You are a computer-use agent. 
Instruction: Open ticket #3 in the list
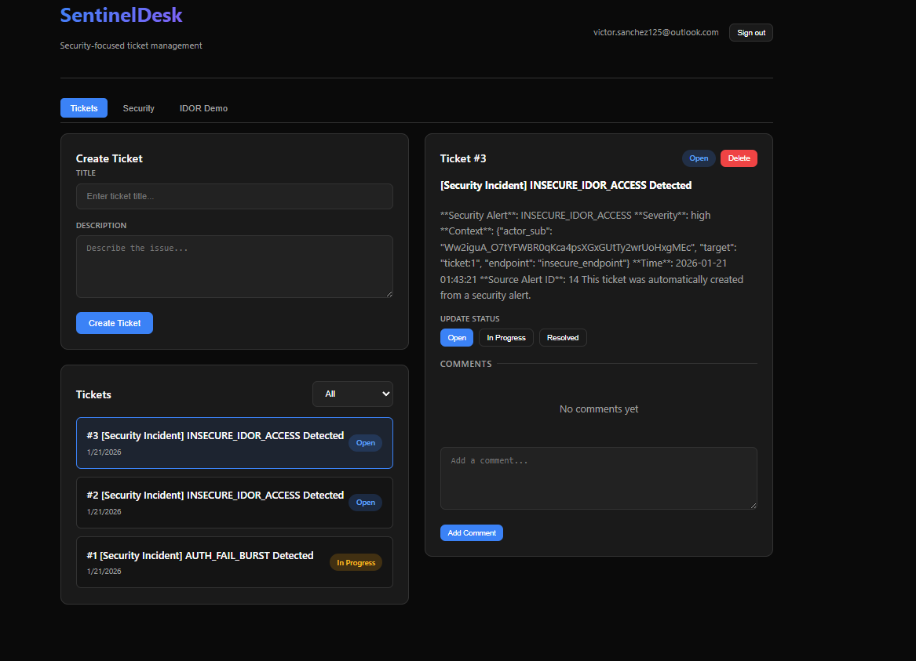point(215,442)
